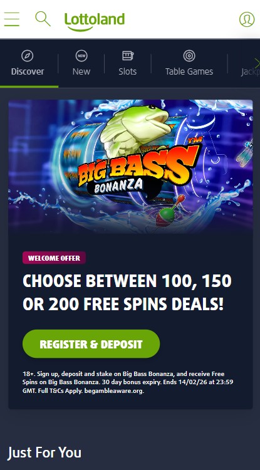
Task: Open the user account profile icon
Action: [x=247, y=19]
